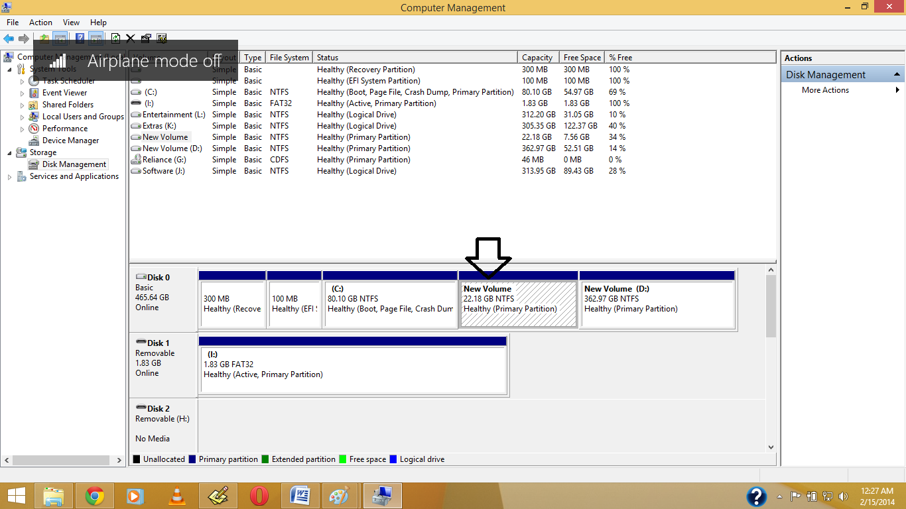
Task: Open VLC media player from taskbar
Action: (177, 496)
